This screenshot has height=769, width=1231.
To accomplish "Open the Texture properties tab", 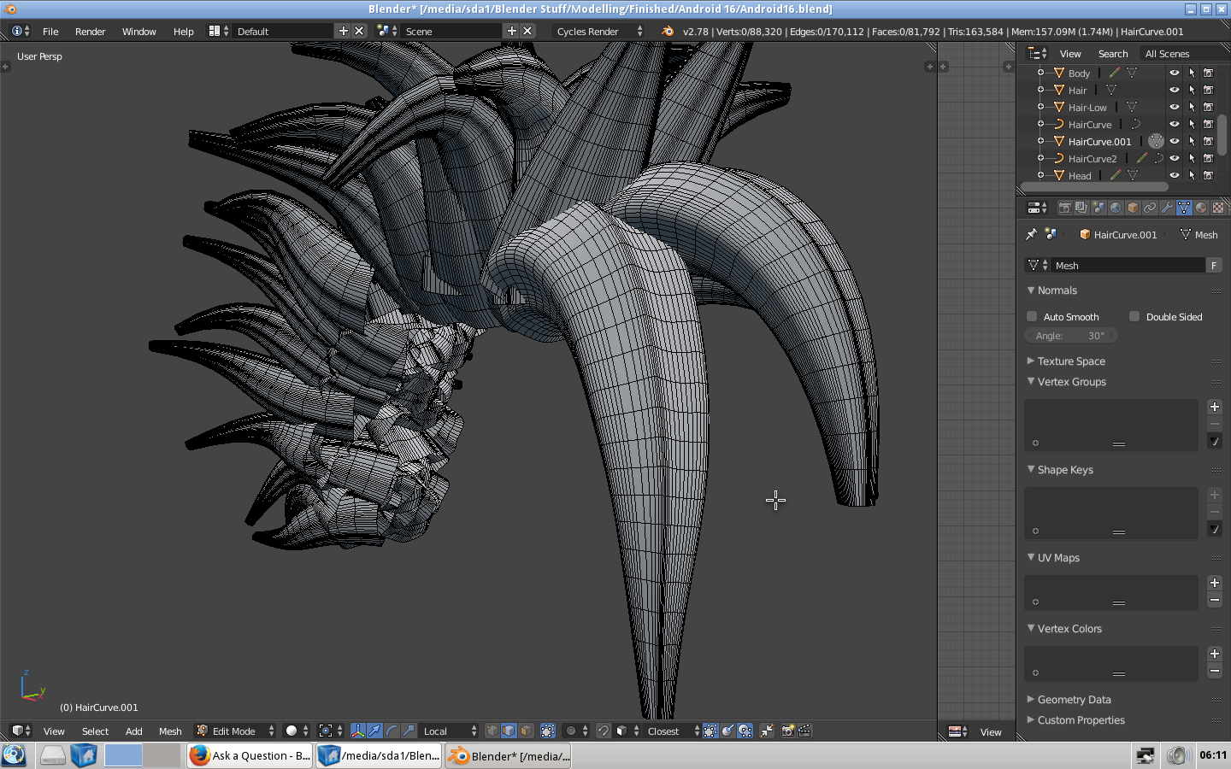I will click(x=1218, y=208).
